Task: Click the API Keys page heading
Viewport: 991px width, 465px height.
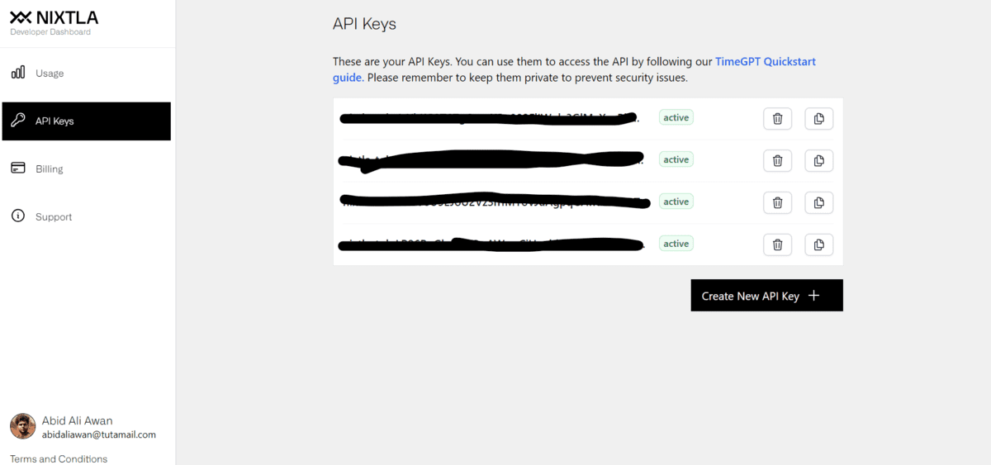Action: 364,24
